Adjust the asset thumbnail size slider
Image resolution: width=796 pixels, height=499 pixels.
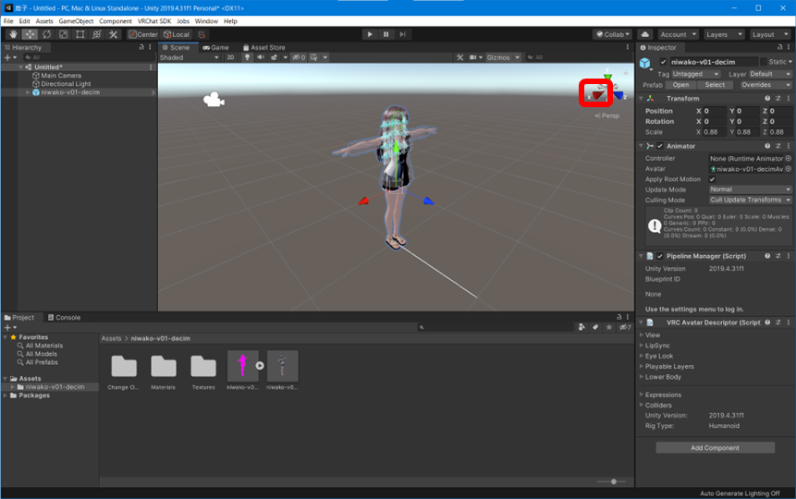[x=612, y=481]
